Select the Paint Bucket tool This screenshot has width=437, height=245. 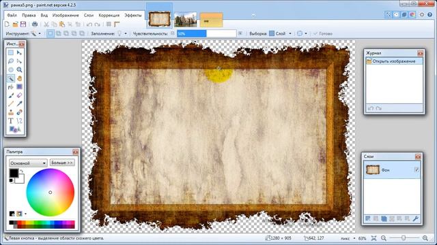[x=11, y=87]
